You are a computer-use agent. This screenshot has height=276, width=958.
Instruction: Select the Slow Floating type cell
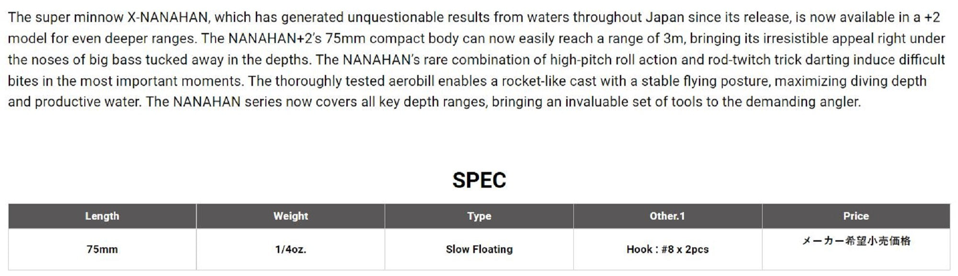pos(479,249)
